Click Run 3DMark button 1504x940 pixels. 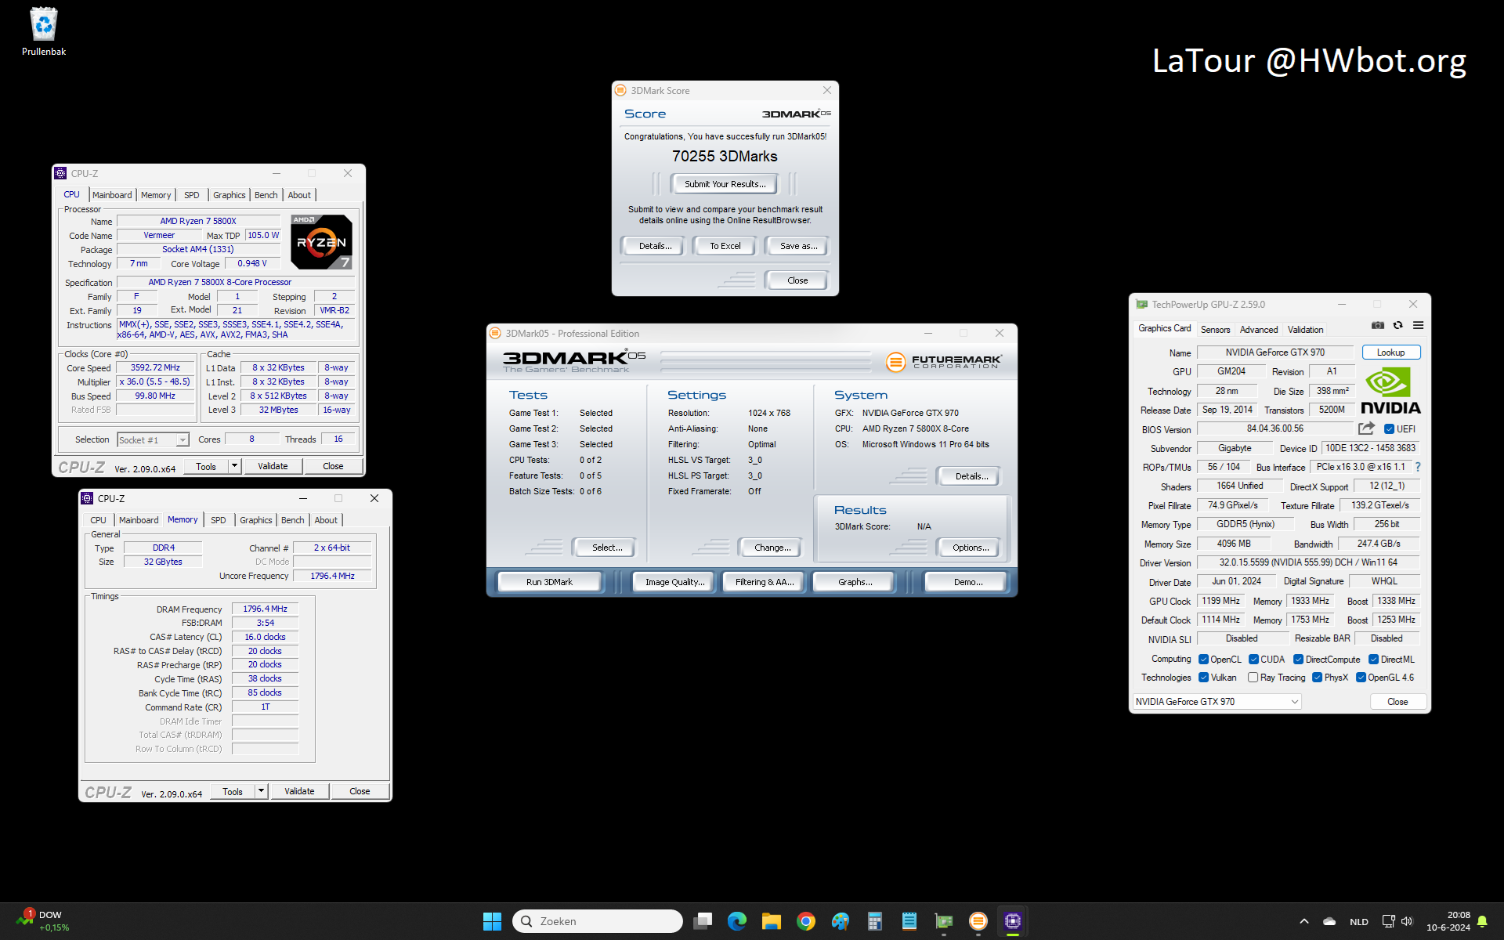coord(549,582)
